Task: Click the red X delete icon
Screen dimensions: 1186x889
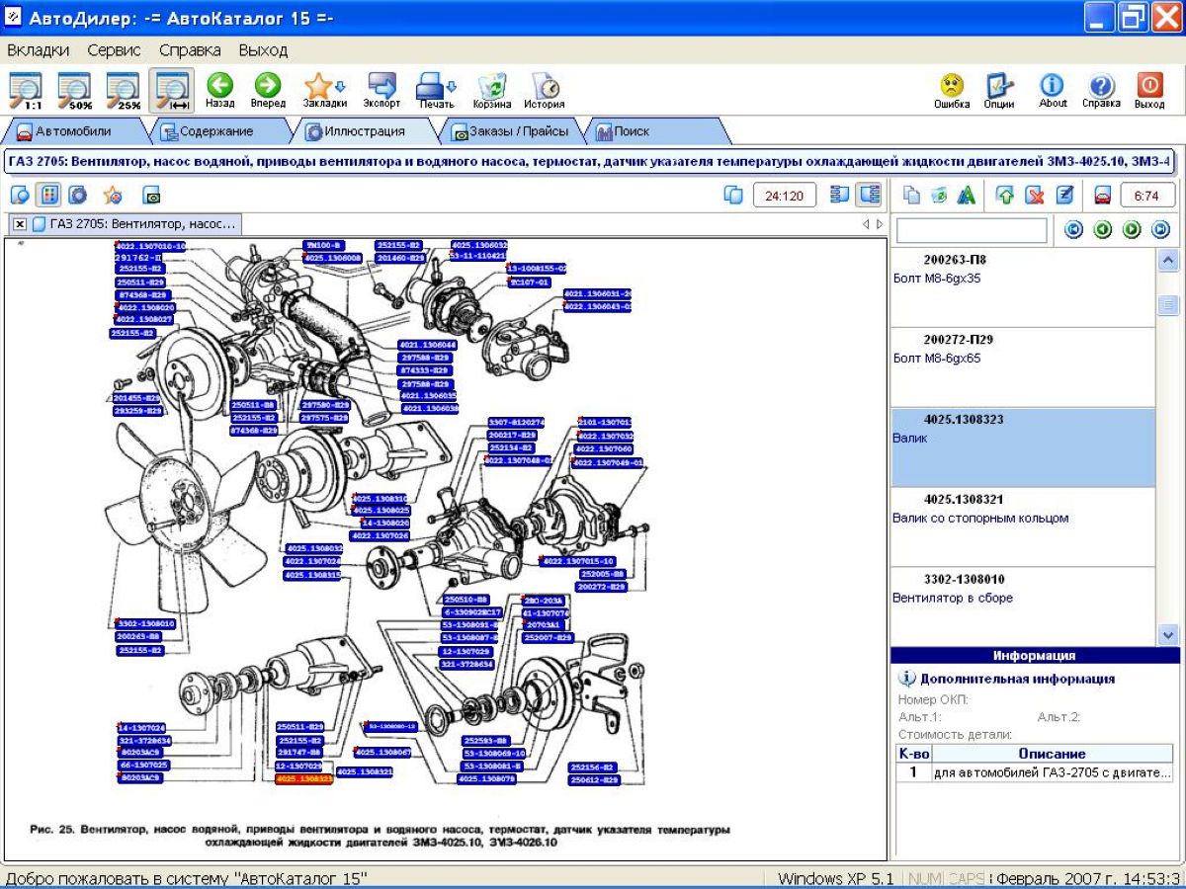Action: [x=1035, y=195]
